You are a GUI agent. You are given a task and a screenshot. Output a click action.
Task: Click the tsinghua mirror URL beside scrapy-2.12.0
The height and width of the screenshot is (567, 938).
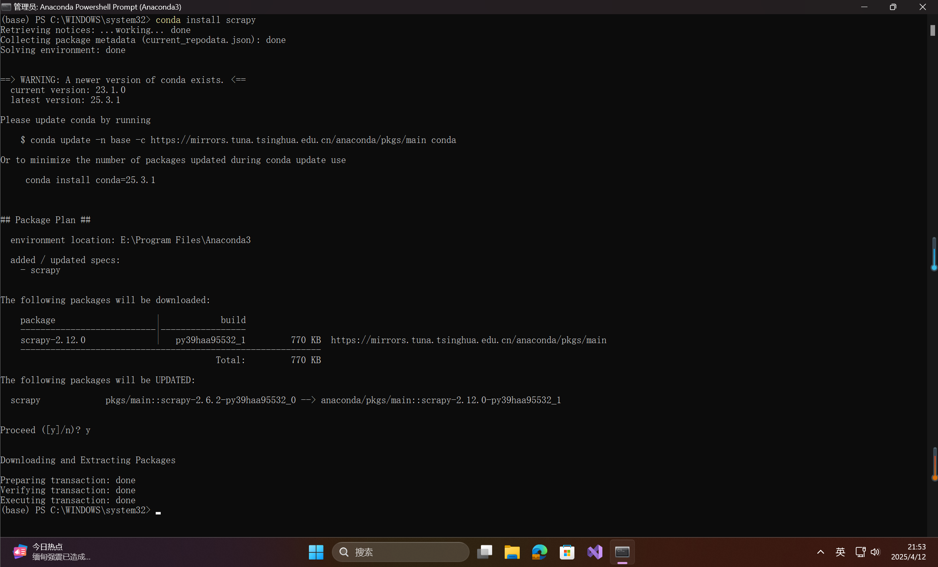click(468, 340)
